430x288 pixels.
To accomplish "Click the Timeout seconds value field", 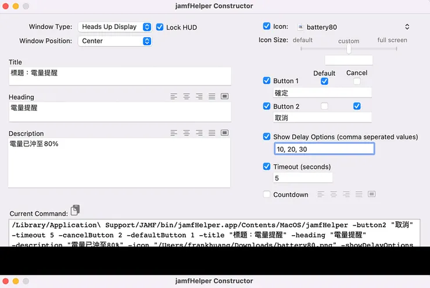I will pos(303,178).
